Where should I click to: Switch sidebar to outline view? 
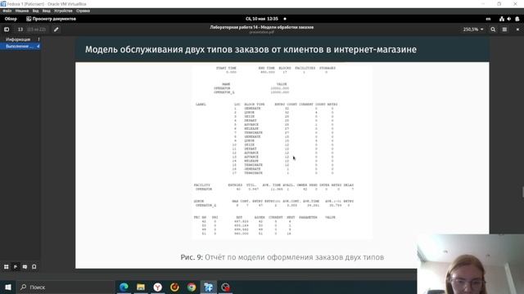click(16, 267)
